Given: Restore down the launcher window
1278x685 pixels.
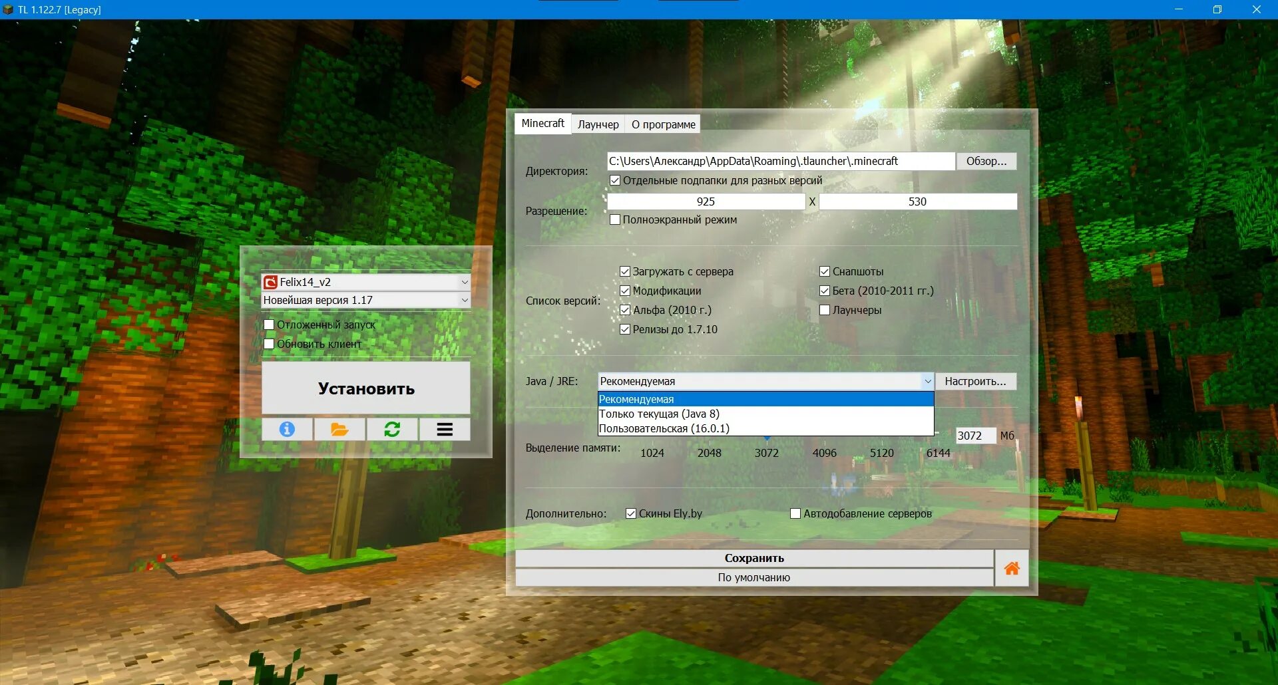Looking at the screenshot, I should [1217, 9].
